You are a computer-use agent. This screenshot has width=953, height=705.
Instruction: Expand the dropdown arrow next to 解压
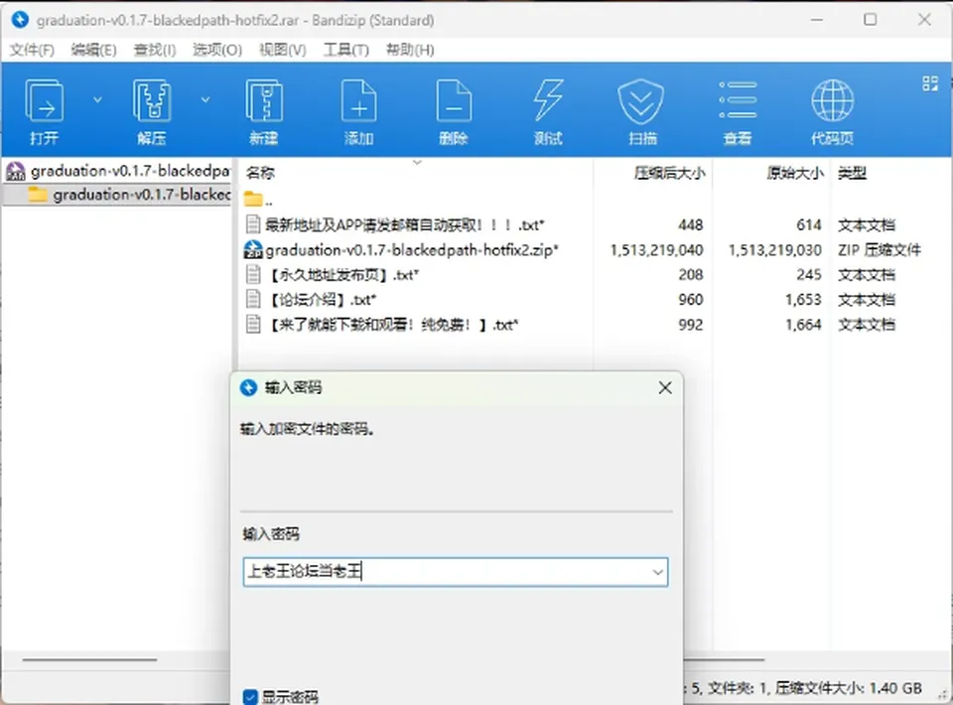coord(205,99)
